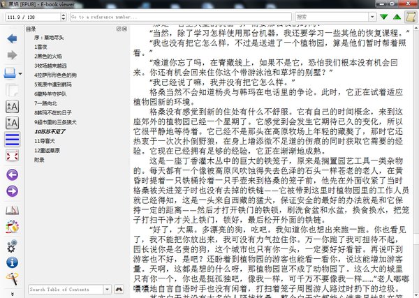Jump to chapter 12重返草原
Viewport: 419px width, 298px height.
47,151
